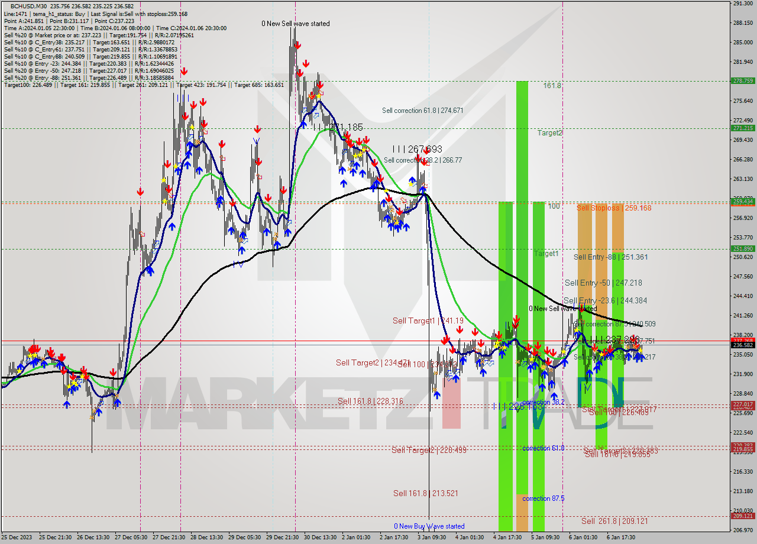Click the green '161.8' Fibonacci label
This screenshot has width=757, height=544.
552,86
